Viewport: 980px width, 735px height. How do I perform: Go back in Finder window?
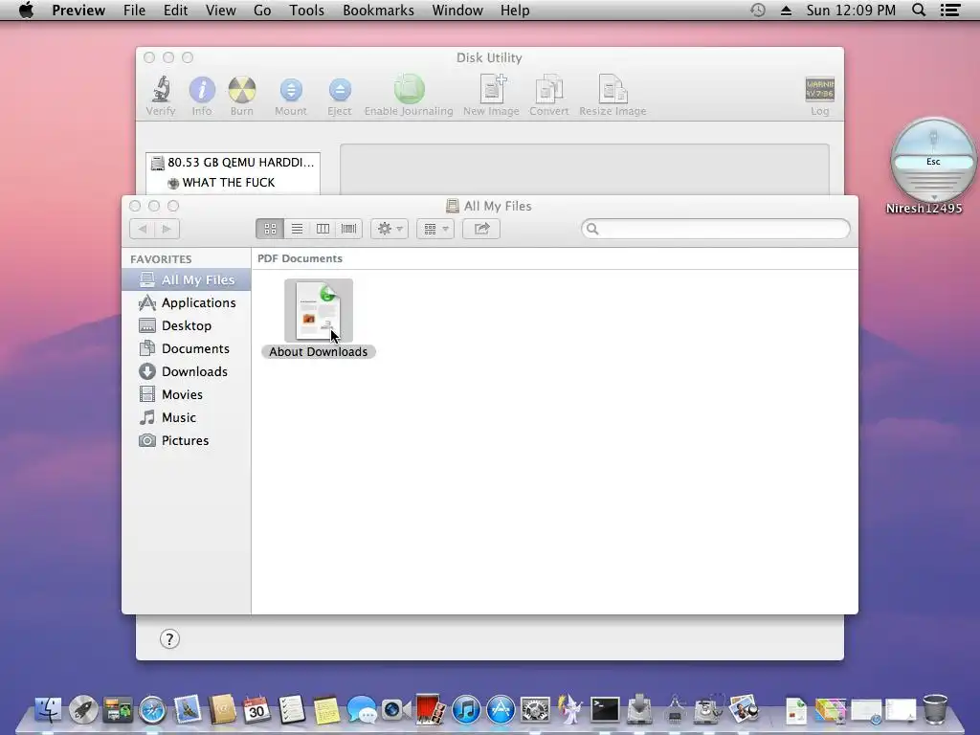tap(143, 229)
